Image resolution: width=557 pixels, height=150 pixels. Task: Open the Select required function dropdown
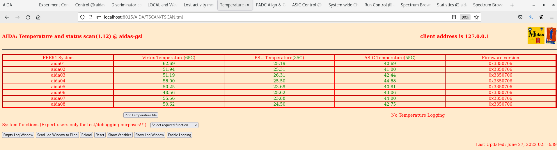174,125
